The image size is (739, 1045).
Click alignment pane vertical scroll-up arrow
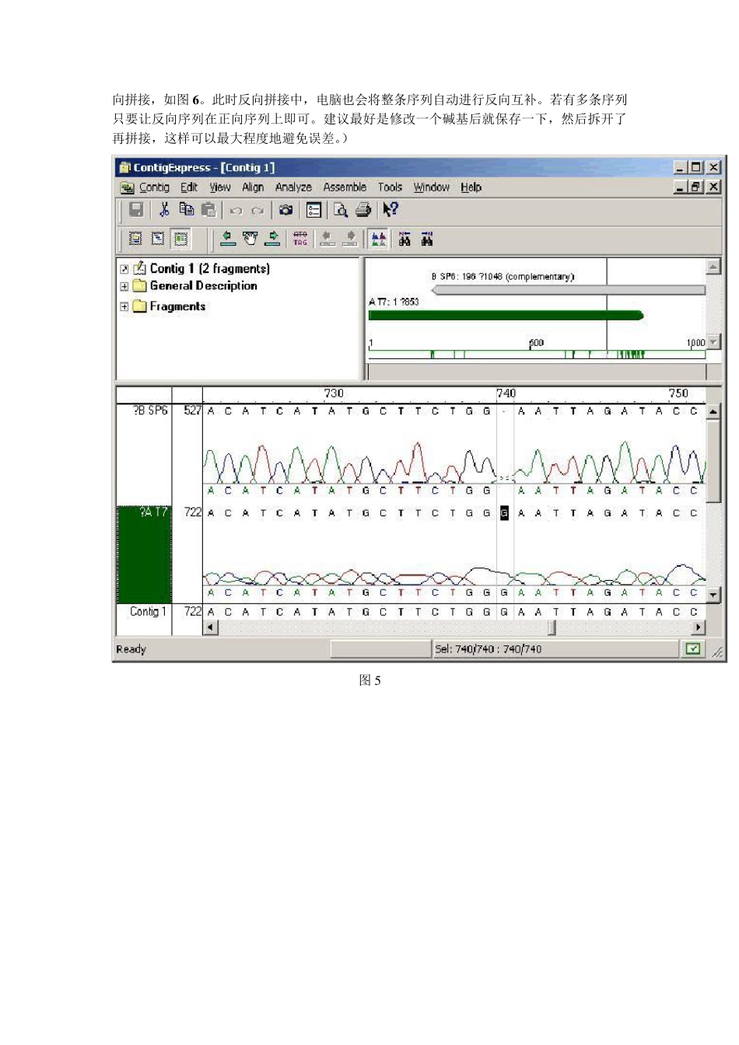[x=713, y=412]
